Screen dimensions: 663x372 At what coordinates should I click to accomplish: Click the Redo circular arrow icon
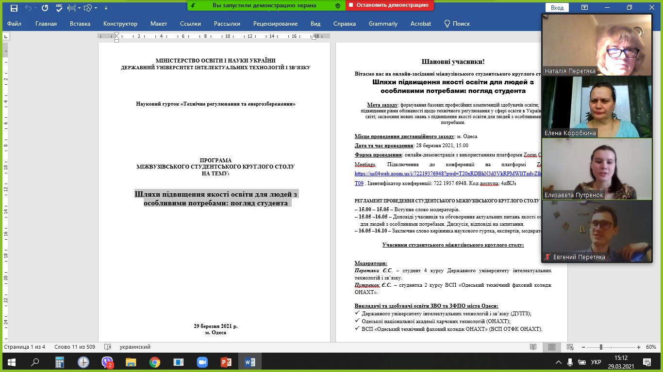click(x=45, y=8)
